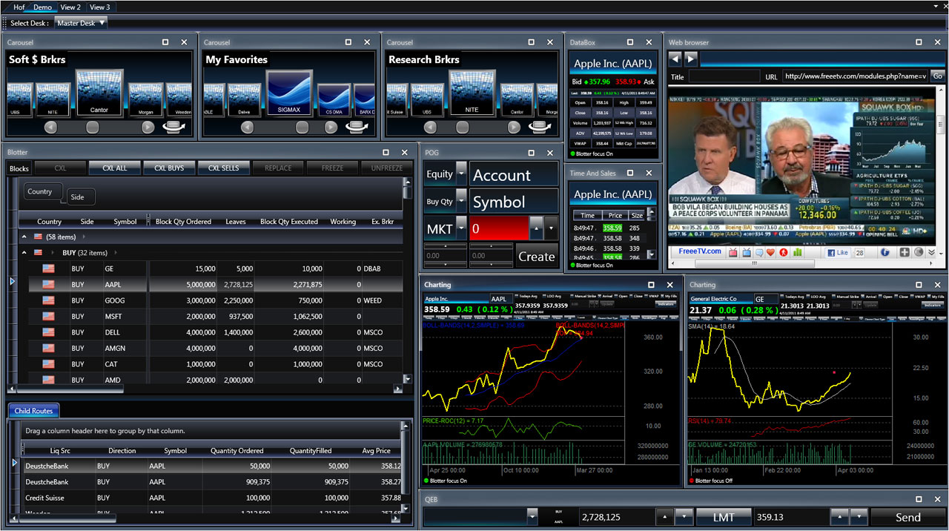The height and width of the screenshot is (531, 949).
Task: Open the Equity type dropdown in POG
Action: click(x=461, y=174)
